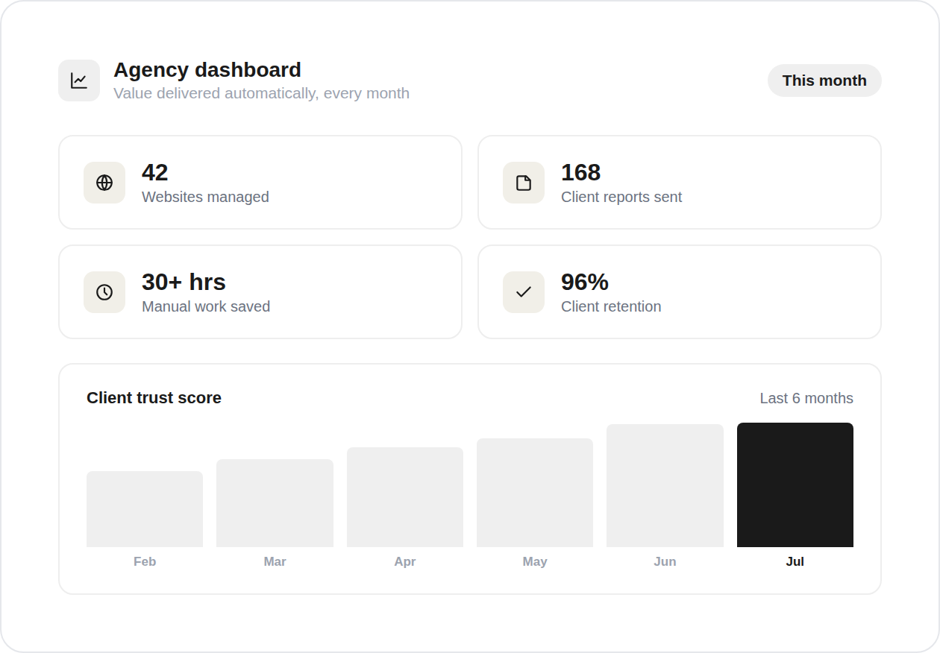Click the May month label

tap(535, 561)
